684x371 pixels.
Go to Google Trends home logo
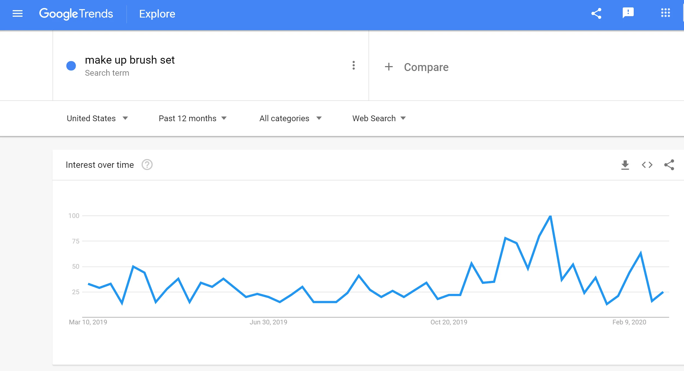point(76,14)
